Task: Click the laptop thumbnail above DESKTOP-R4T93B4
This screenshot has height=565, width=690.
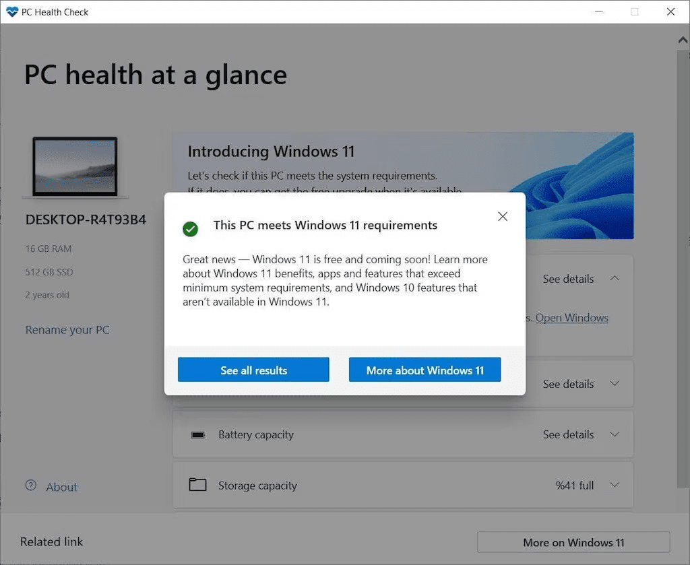Action: point(76,166)
